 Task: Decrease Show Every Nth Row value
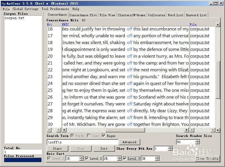pyautogui.click(x=170, y=150)
